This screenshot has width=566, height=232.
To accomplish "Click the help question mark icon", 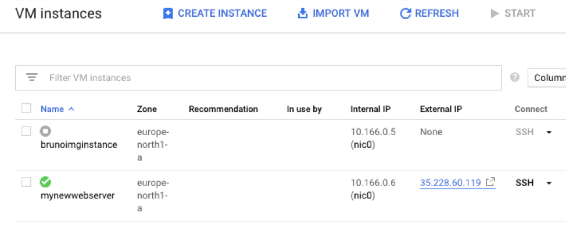I will click(514, 77).
